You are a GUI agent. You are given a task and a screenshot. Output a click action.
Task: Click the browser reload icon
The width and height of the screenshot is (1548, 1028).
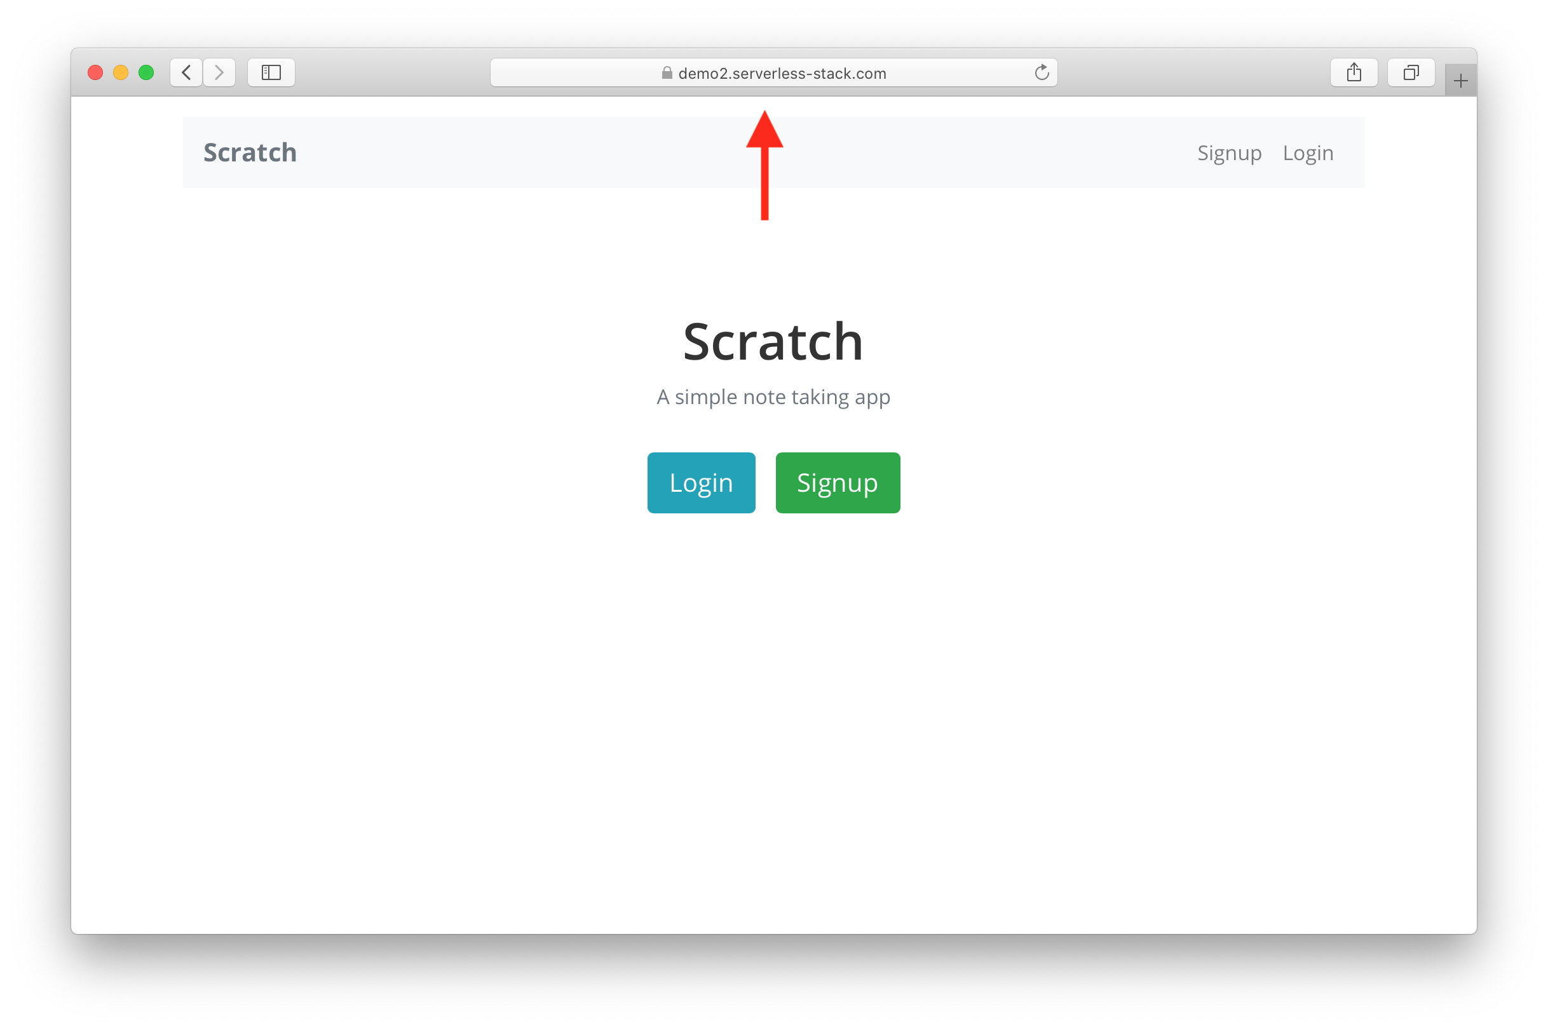[1042, 72]
